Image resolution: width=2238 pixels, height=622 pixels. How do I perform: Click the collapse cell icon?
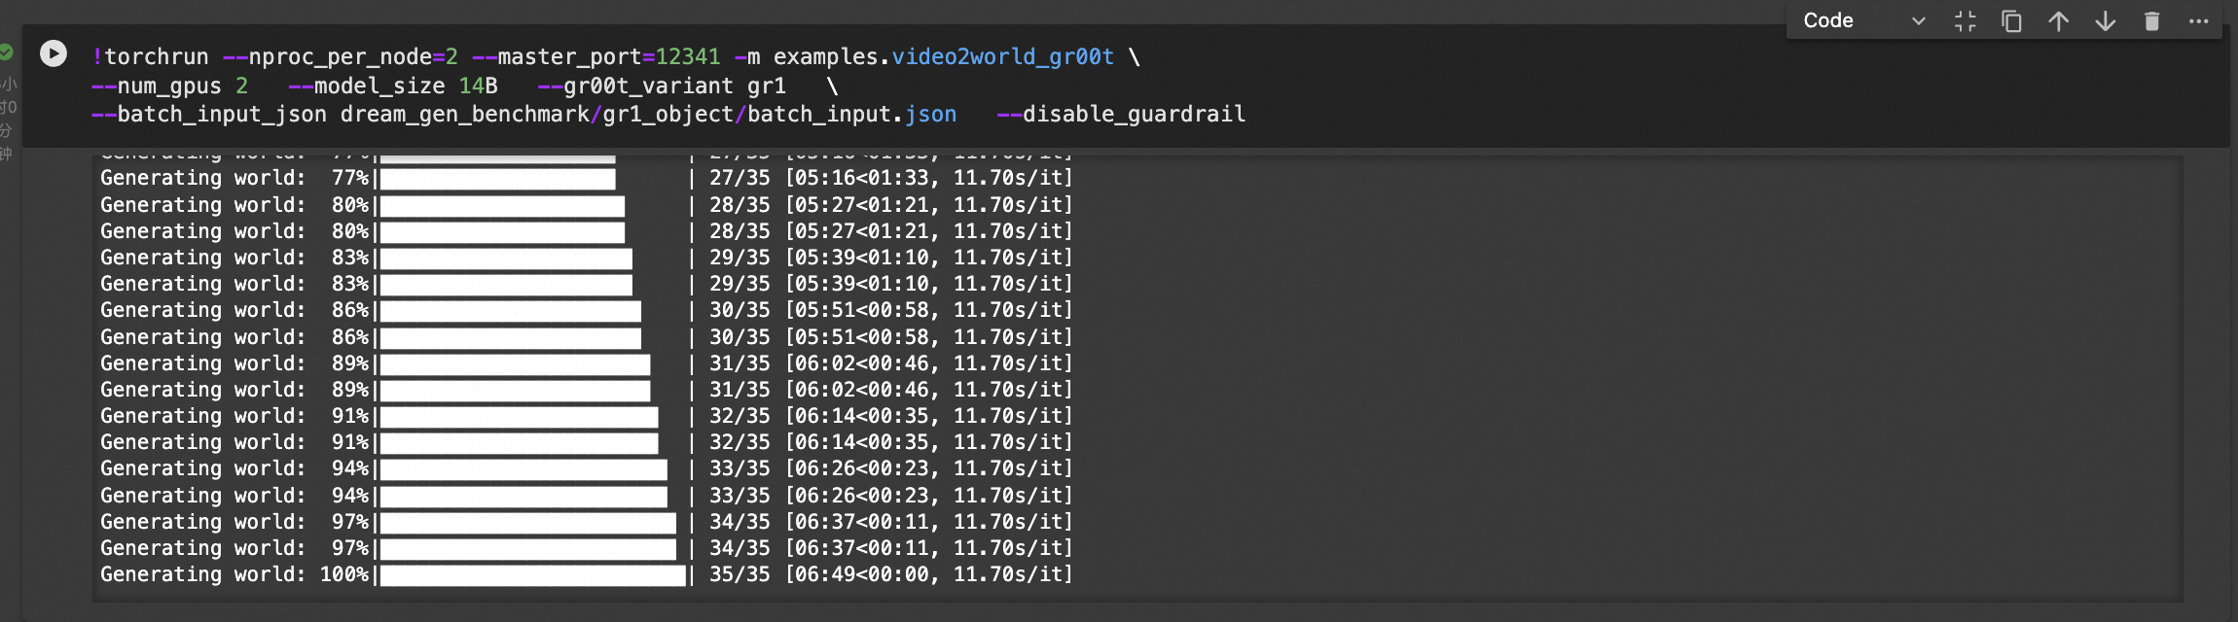tap(1965, 21)
